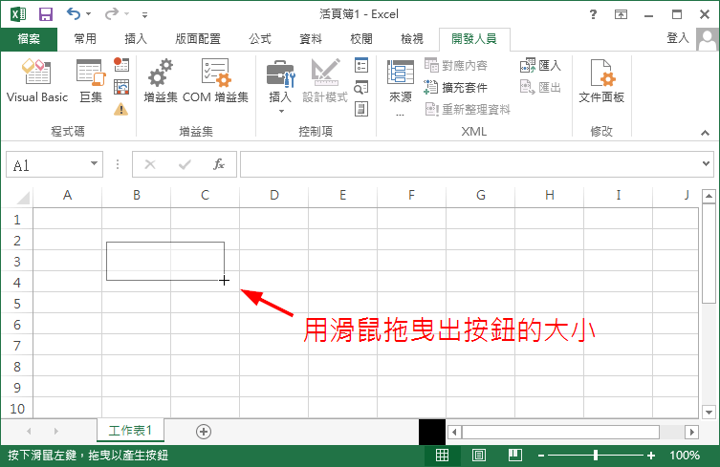Open macro security warning icon
The image size is (720, 467).
coord(121,109)
